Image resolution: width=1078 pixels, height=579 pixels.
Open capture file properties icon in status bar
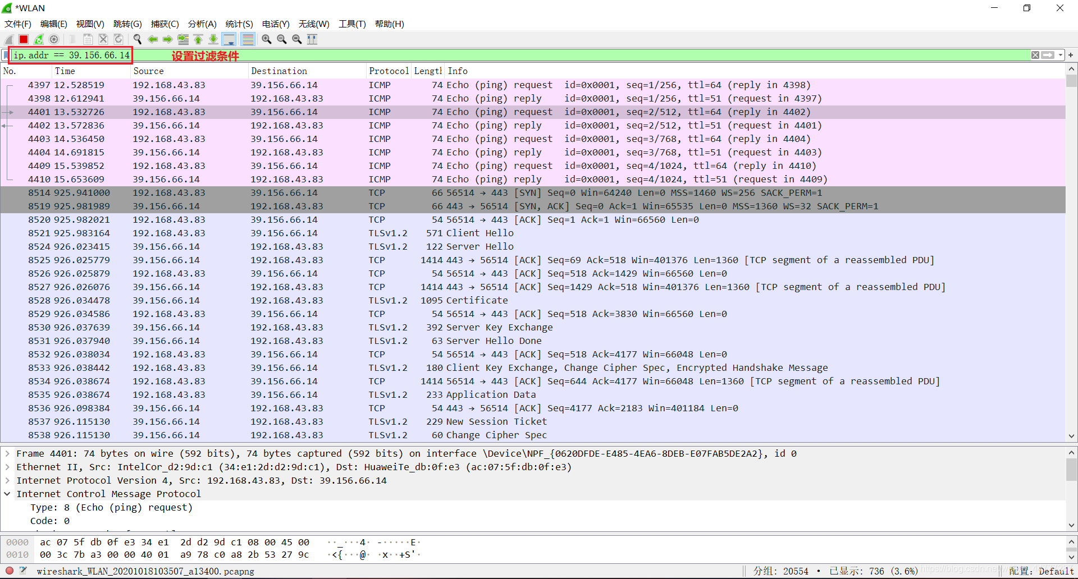coord(23,571)
